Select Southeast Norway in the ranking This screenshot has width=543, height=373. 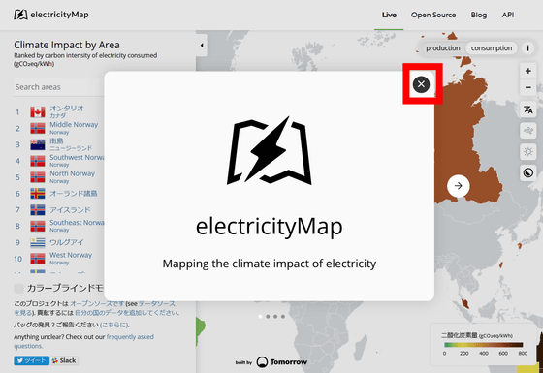pyautogui.click(x=59, y=226)
